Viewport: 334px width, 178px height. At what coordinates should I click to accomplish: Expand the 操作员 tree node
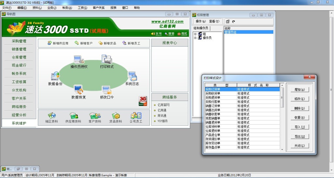195,38
